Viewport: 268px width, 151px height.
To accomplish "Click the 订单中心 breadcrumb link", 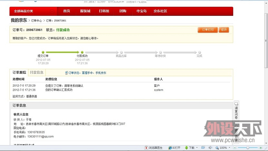I will 36,21.
